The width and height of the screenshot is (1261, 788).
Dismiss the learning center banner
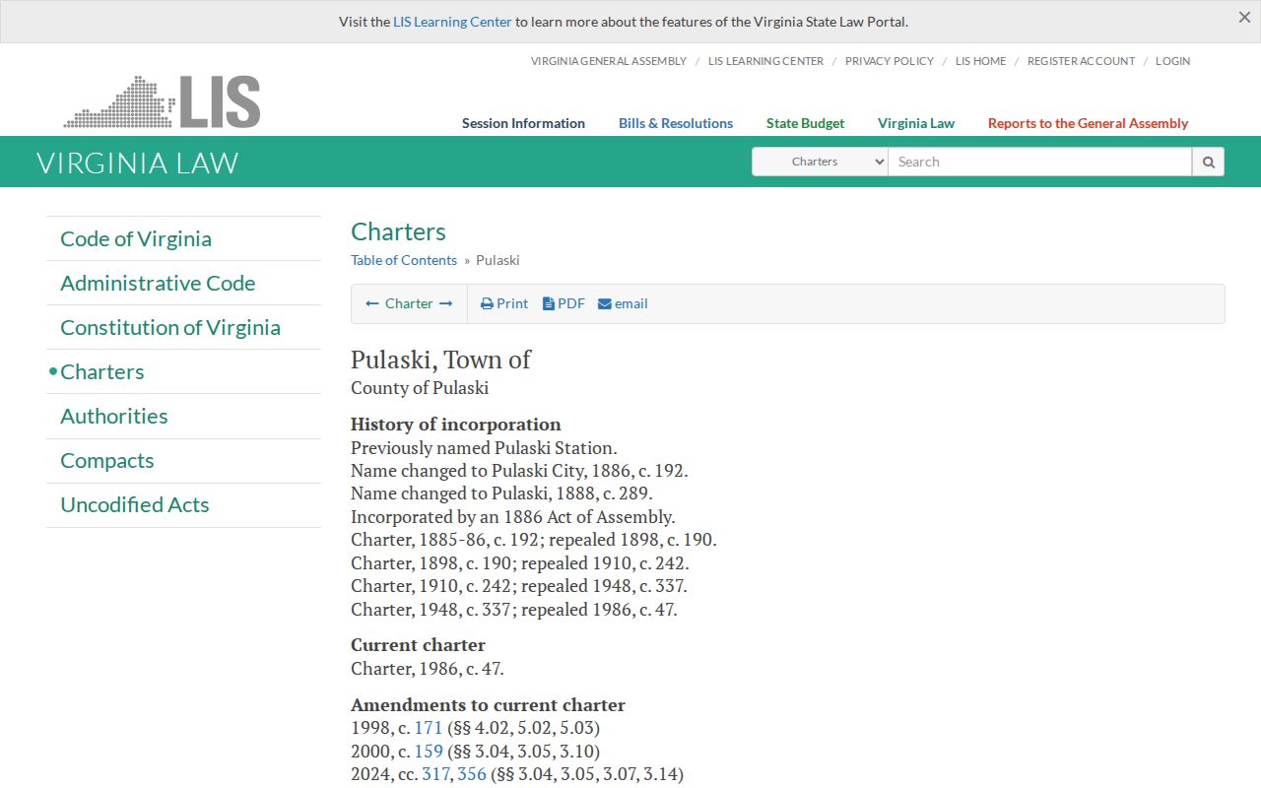[1244, 18]
